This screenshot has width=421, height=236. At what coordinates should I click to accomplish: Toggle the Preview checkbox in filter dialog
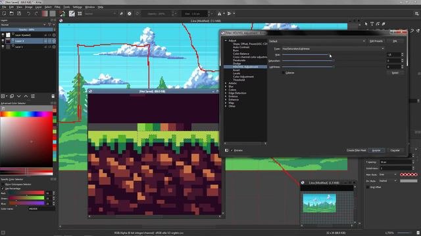232,150
